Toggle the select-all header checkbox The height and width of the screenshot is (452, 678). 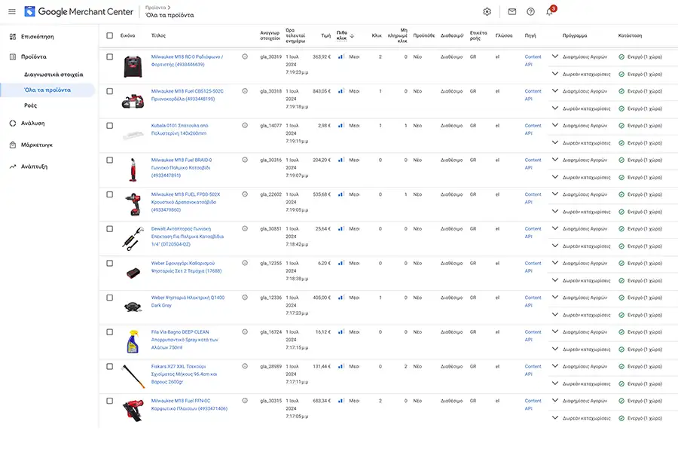pyautogui.click(x=110, y=35)
